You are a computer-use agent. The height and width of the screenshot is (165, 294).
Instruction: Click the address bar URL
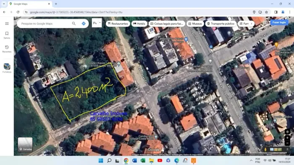pos(76,12)
